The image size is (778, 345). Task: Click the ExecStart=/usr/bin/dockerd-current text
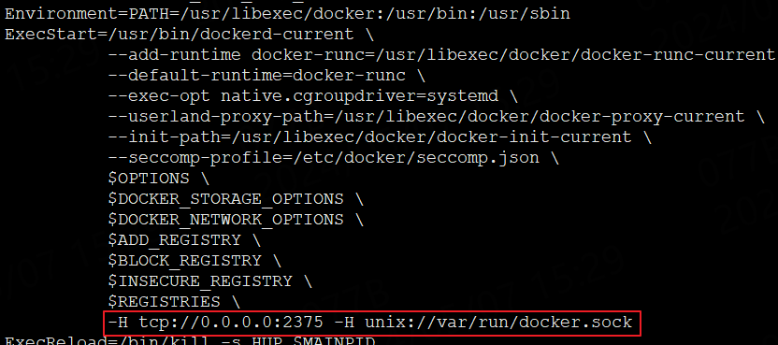point(180,35)
